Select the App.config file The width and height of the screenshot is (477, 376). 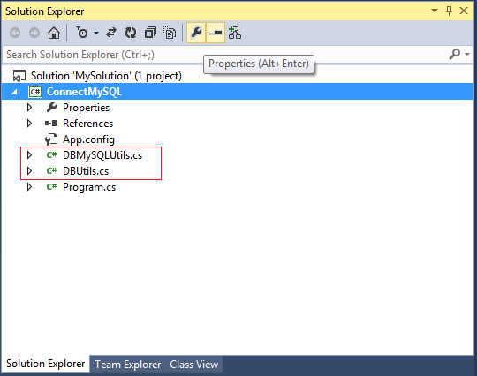click(x=88, y=139)
